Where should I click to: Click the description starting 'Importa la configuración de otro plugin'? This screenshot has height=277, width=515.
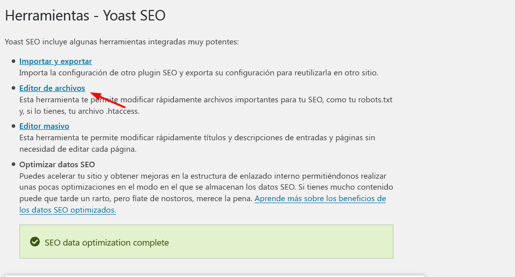199,73
